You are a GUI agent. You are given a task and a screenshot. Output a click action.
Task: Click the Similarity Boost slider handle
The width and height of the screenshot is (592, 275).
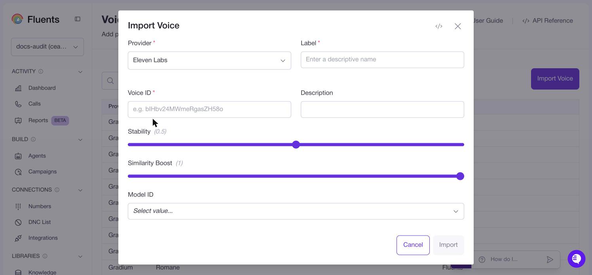click(x=460, y=176)
